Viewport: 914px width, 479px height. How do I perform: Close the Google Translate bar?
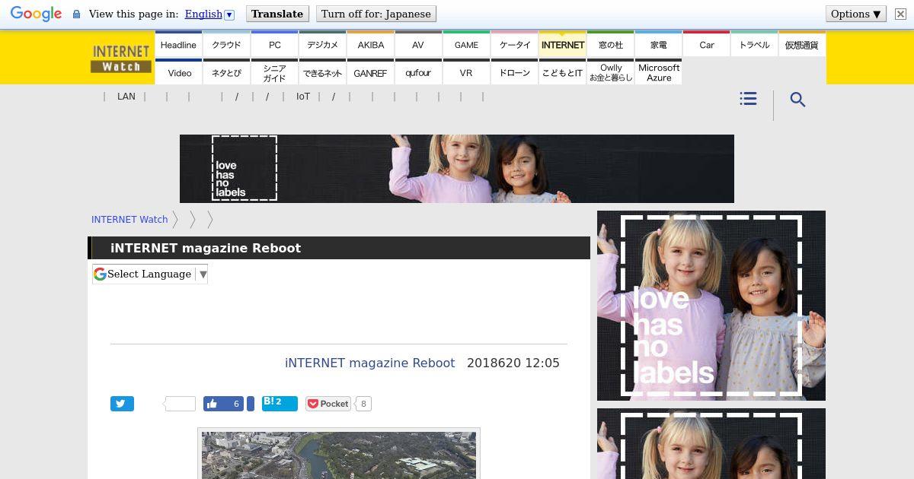pos(900,14)
